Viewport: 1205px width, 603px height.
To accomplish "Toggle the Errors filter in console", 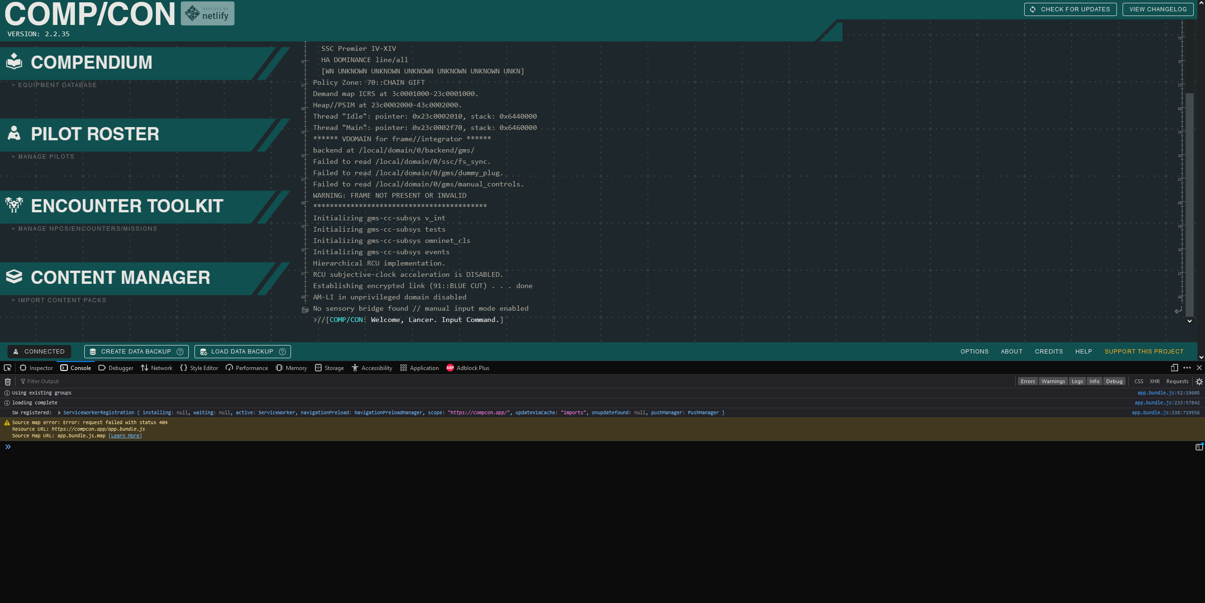I will click(x=1027, y=382).
